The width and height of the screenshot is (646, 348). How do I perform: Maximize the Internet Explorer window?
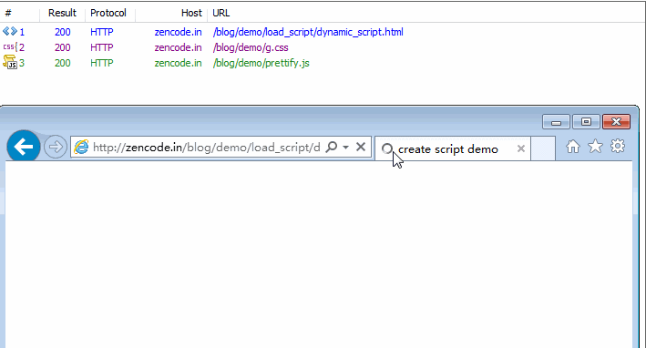click(586, 122)
